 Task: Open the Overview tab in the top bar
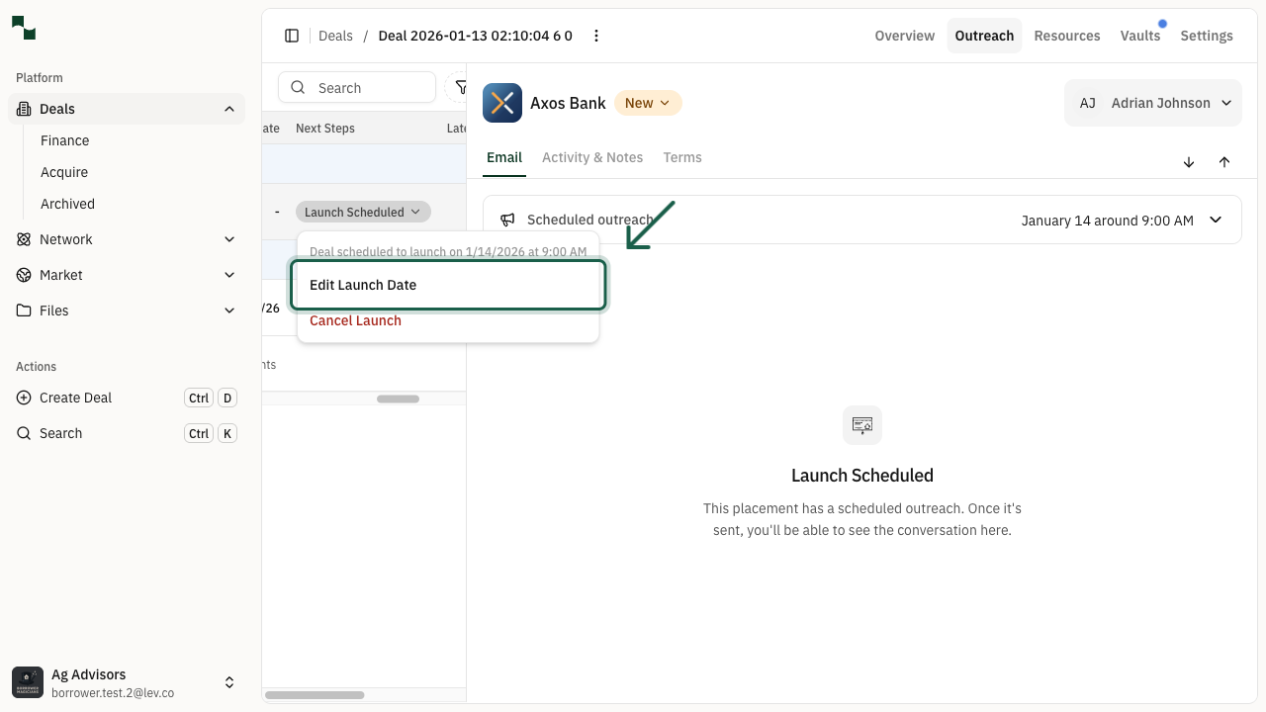pos(904,36)
